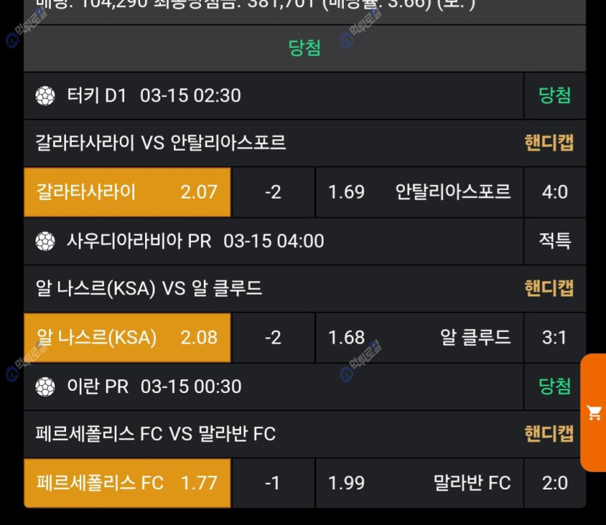This screenshot has width=606, height=525.
Task: Click the 당첨 status in 터키 D1 row
Action: 554,96
